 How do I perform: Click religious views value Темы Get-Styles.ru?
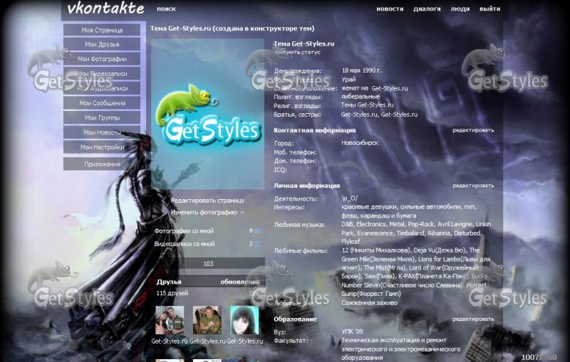[367, 105]
